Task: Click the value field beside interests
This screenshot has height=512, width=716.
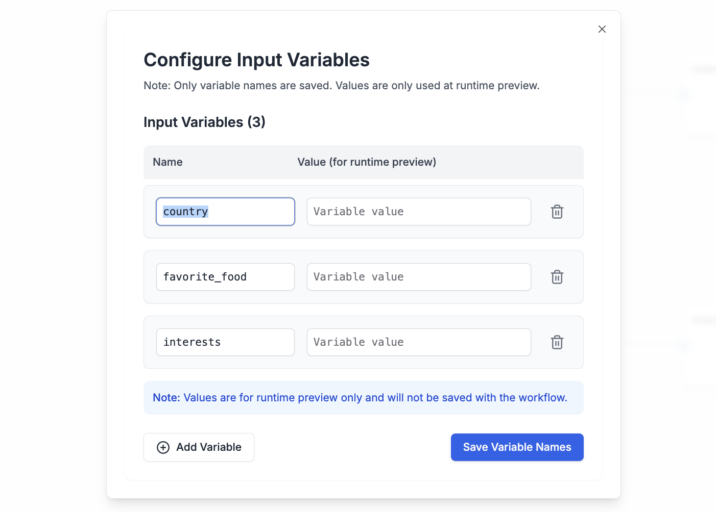Action: pyautogui.click(x=418, y=342)
